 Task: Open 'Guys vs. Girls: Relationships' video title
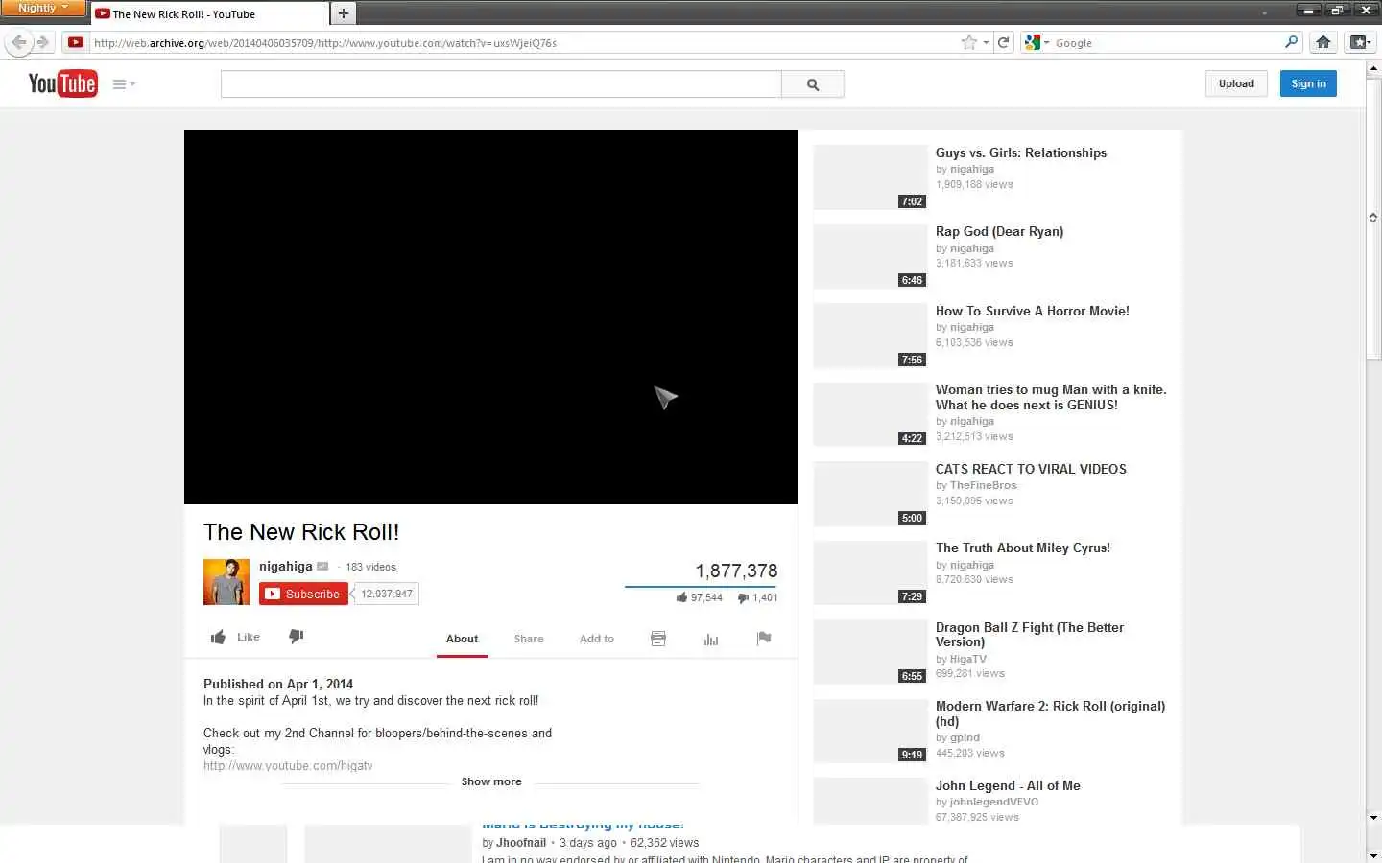click(x=1021, y=152)
